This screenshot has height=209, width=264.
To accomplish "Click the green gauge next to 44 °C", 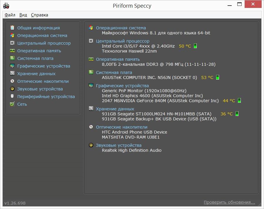I will (239, 100).
